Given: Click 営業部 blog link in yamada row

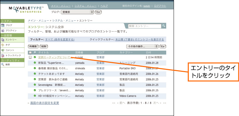Looking at the screenshot, I should tap(100, 63).
